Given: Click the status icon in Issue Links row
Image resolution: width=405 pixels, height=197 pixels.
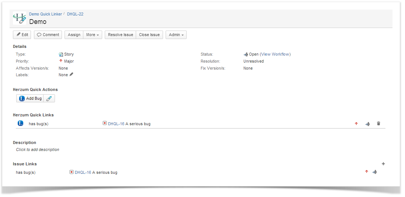Looking at the screenshot, I should (374, 172).
